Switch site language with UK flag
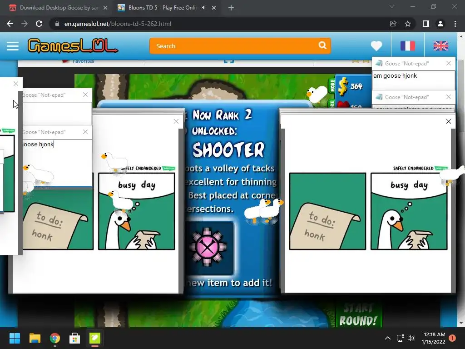 tap(440, 46)
